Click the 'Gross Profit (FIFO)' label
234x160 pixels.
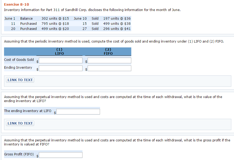(19, 154)
